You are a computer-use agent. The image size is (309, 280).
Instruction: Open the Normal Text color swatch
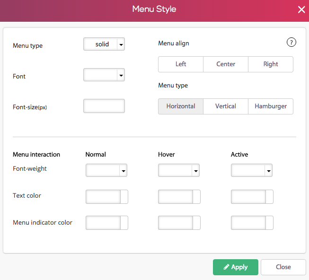click(x=124, y=197)
